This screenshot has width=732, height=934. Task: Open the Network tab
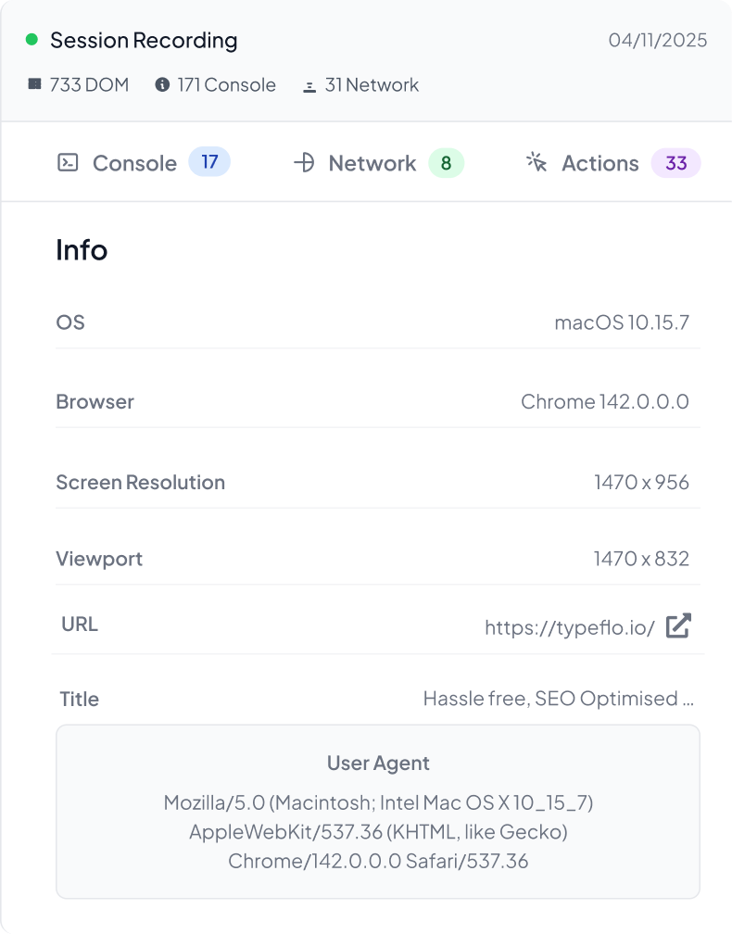372,163
